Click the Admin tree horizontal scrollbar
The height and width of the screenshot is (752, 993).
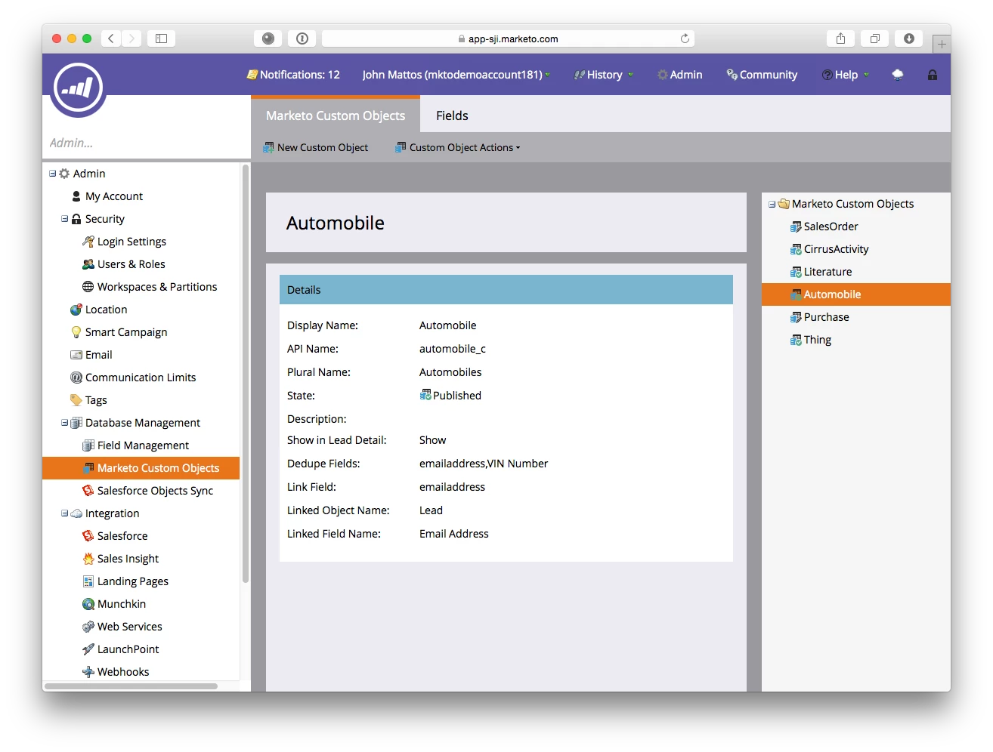pyautogui.click(x=131, y=686)
